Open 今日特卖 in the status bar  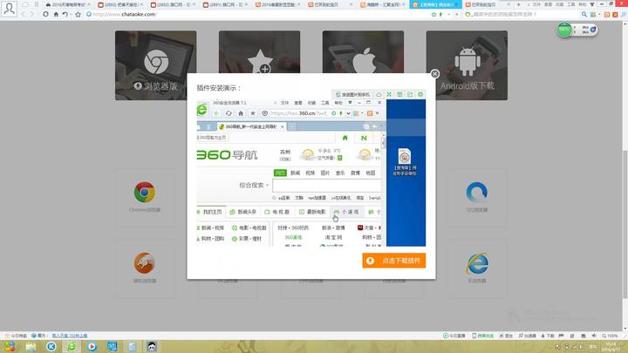point(16,336)
